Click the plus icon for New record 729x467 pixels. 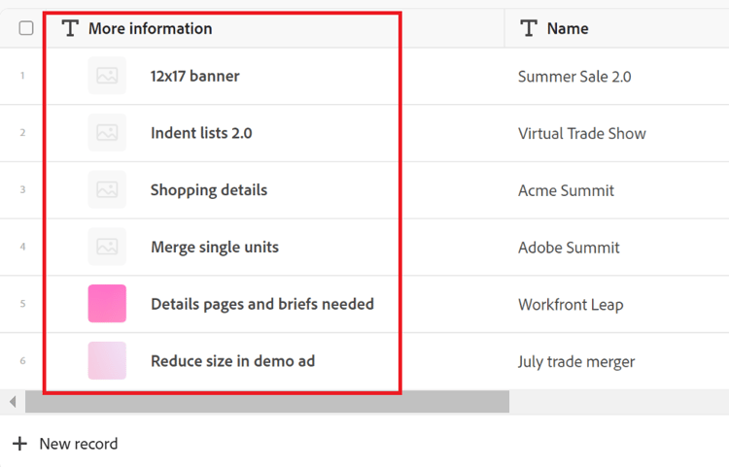(19, 444)
